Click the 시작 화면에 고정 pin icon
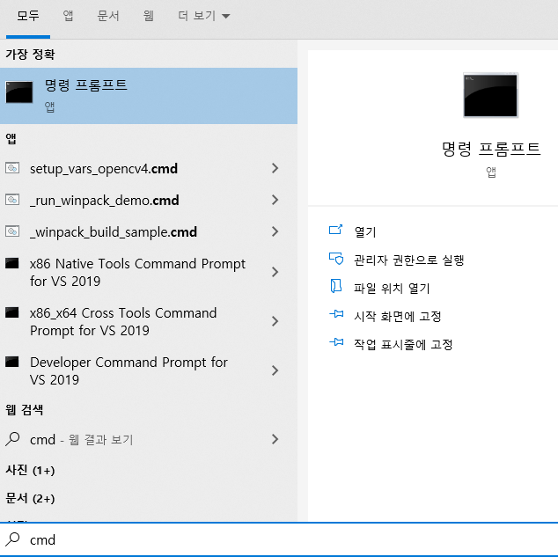Image resolution: width=558 pixels, height=557 pixels. 336,314
